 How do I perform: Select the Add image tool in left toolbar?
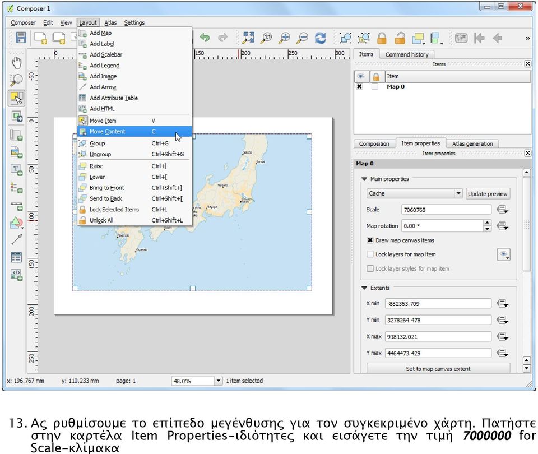click(x=16, y=152)
